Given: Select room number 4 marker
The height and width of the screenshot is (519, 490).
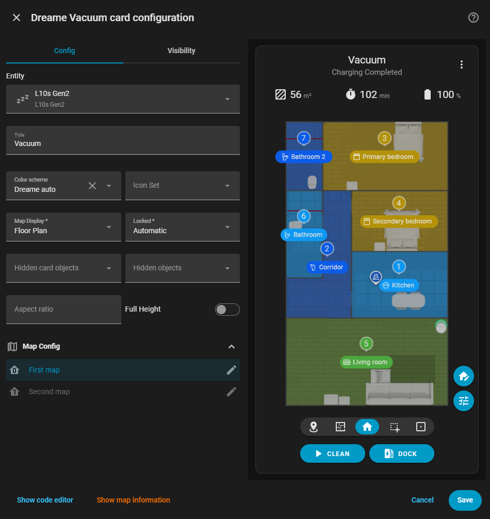Looking at the screenshot, I should tap(399, 203).
